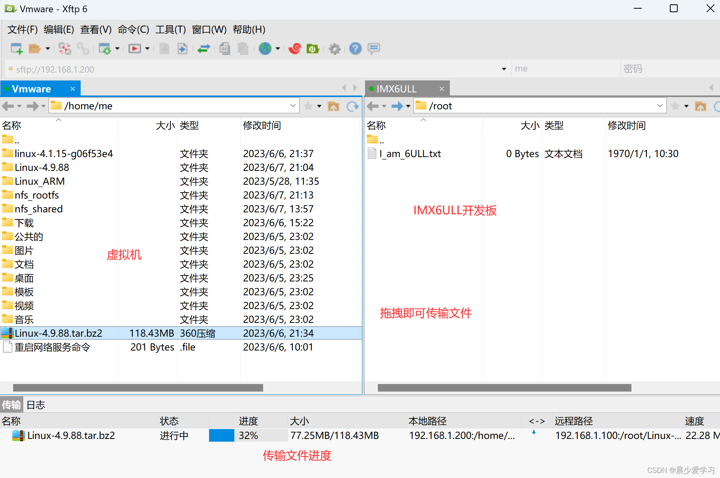Image resolution: width=720 pixels, height=478 pixels.
Task: Go to home folder in IMX6ULL pane
Action: click(x=701, y=106)
